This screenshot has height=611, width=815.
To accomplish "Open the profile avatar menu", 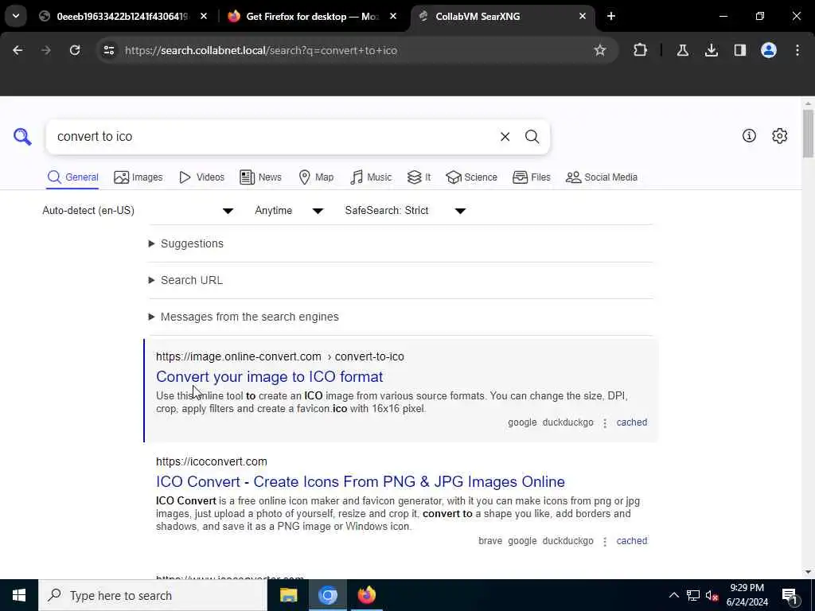I will click(769, 50).
